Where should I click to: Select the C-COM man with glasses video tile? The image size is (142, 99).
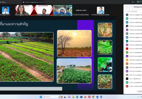click(x=43, y=10)
